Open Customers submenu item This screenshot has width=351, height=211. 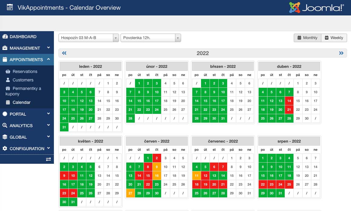(23, 80)
